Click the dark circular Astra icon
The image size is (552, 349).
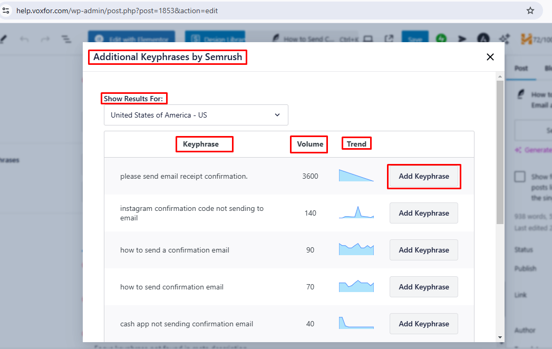[x=483, y=38]
